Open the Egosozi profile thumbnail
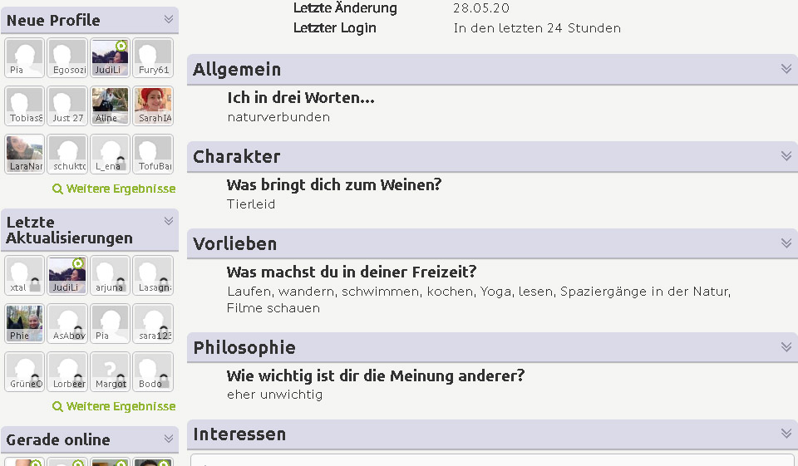 click(68, 57)
